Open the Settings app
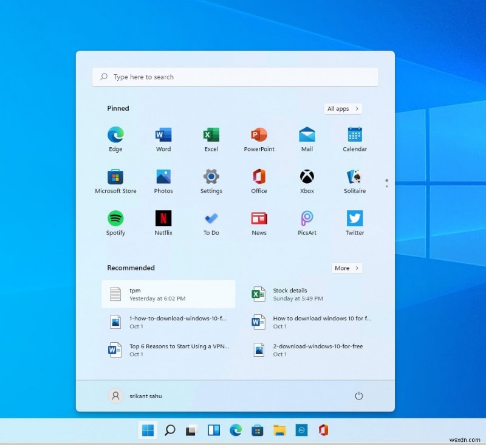486x445 pixels. tap(211, 178)
